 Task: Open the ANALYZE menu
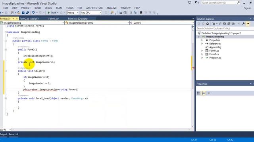click(112, 8)
